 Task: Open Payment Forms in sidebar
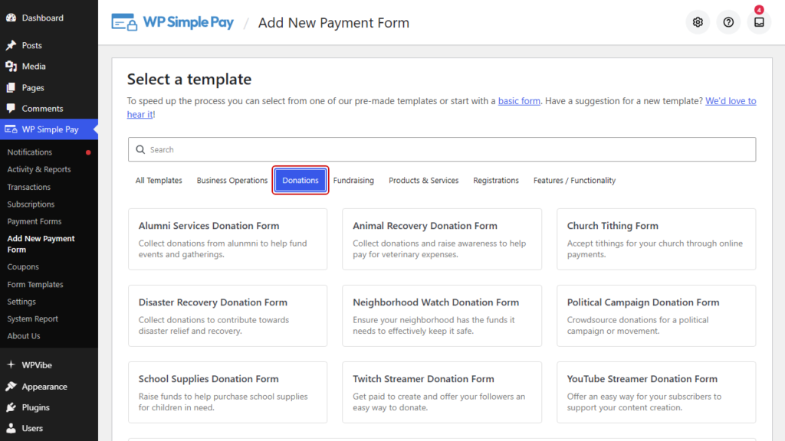tap(34, 221)
